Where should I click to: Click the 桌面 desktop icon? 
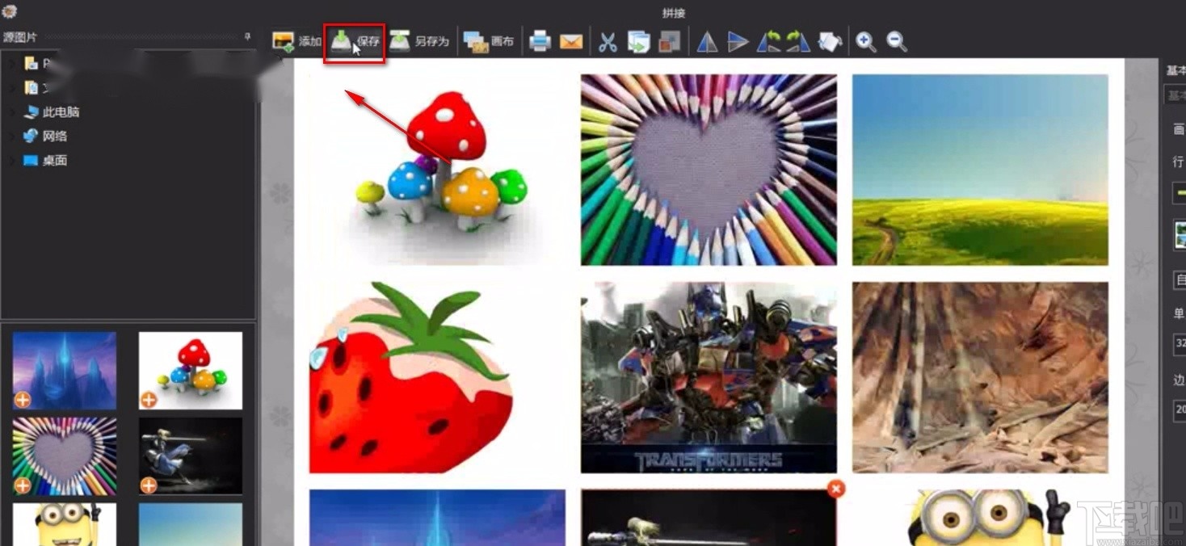click(31, 161)
